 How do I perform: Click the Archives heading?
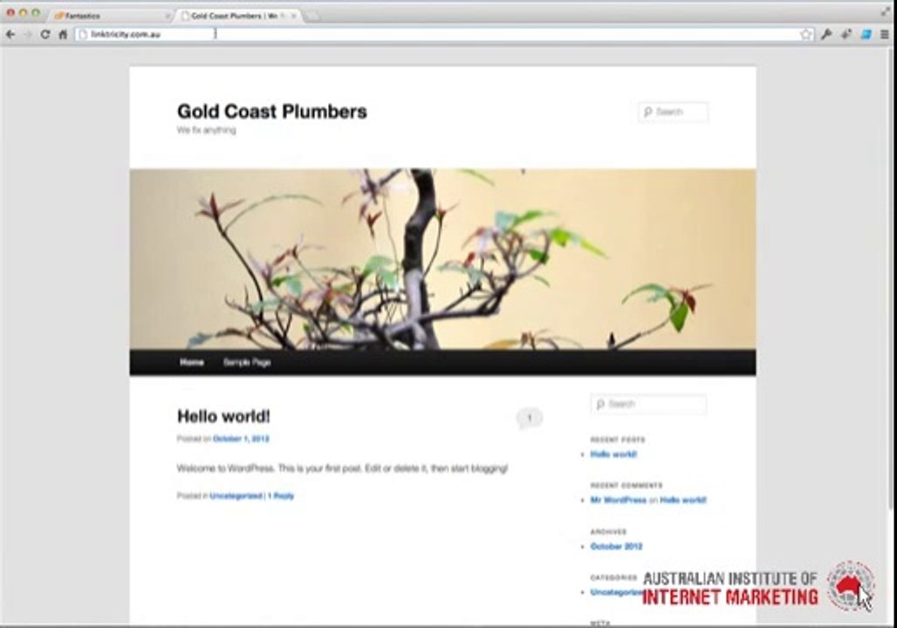click(608, 531)
